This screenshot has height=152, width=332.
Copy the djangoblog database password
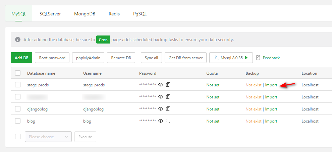[x=168, y=109]
